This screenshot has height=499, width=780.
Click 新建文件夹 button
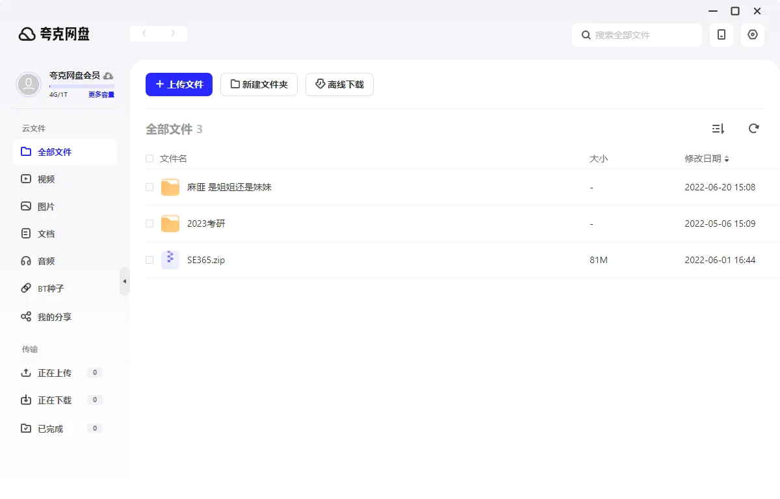(x=259, y=84)
